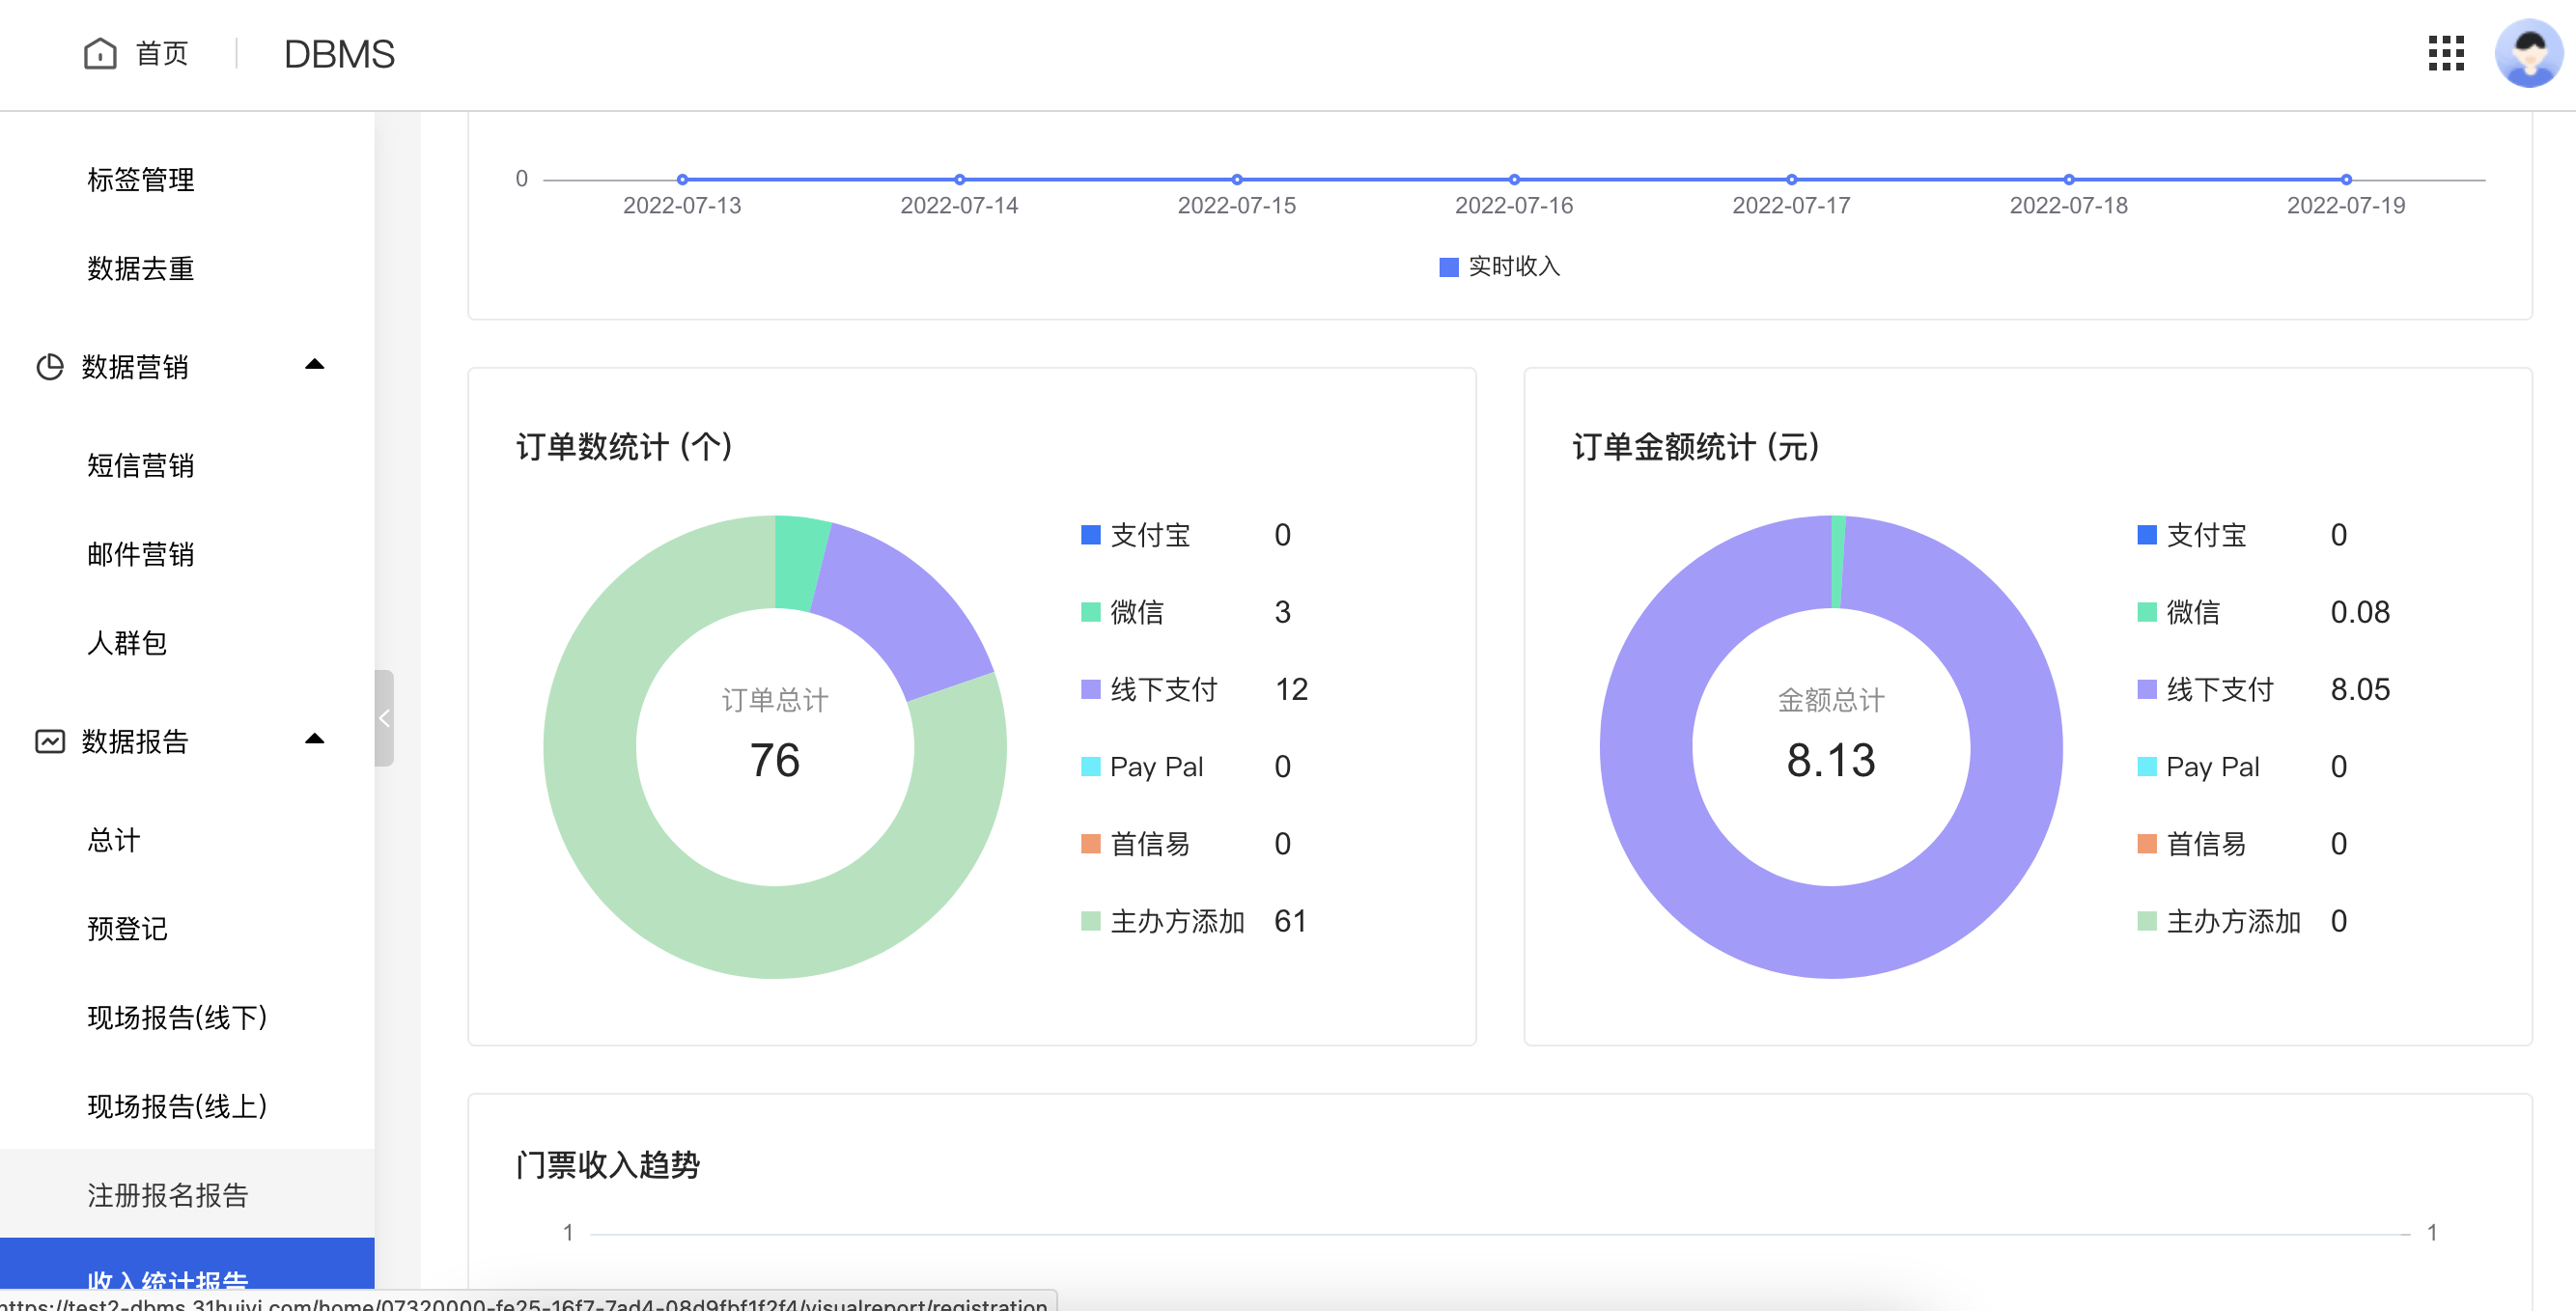Collapse the 数据营销 sidebar section

pyautogui.click(x=314, y=365)
